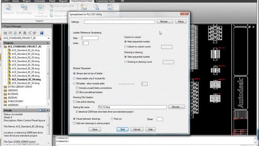Click splitter handle between Projects and Details

point(27,107)
